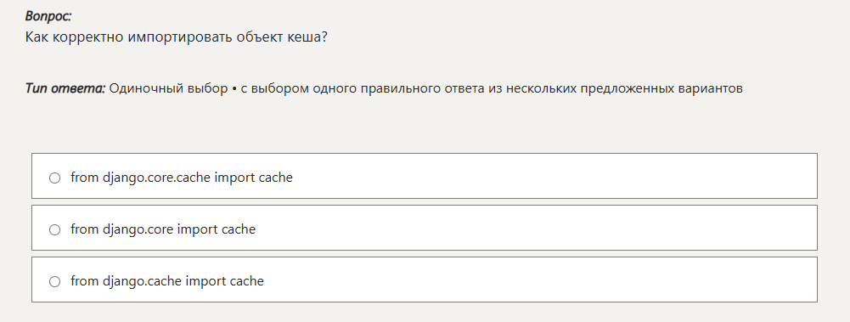Viewport: 850px width, 322px height.
Task: Select radio button for django.core.cache import option
Action: click(54, 178)
